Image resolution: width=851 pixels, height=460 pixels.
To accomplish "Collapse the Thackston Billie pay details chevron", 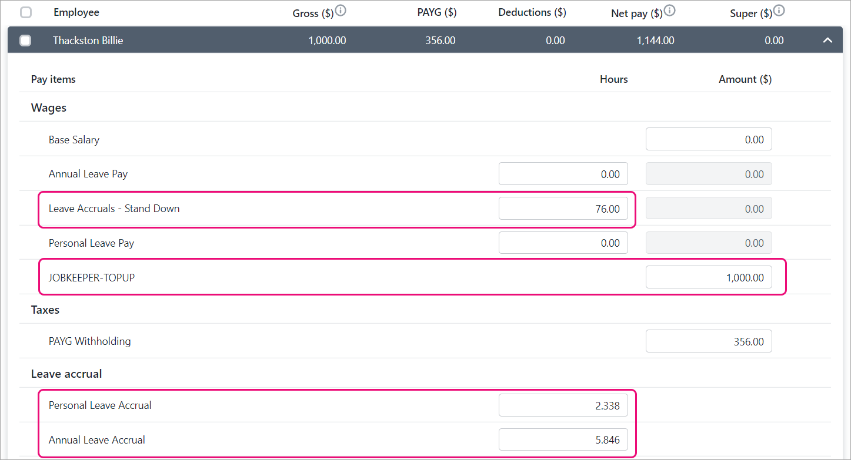I will click(x=827, y=41).
